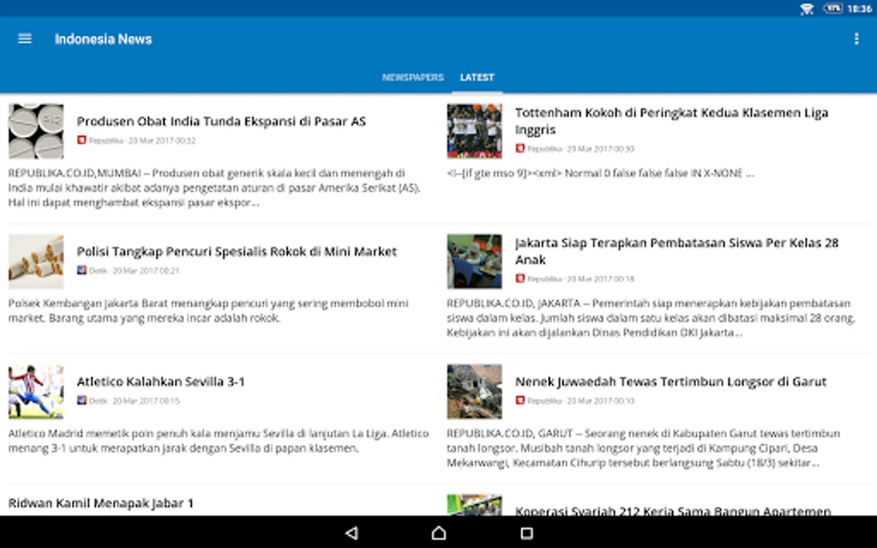Viewport: 877px width, 548px height.
Task: Open the overflow options menu
Action: 856,39
